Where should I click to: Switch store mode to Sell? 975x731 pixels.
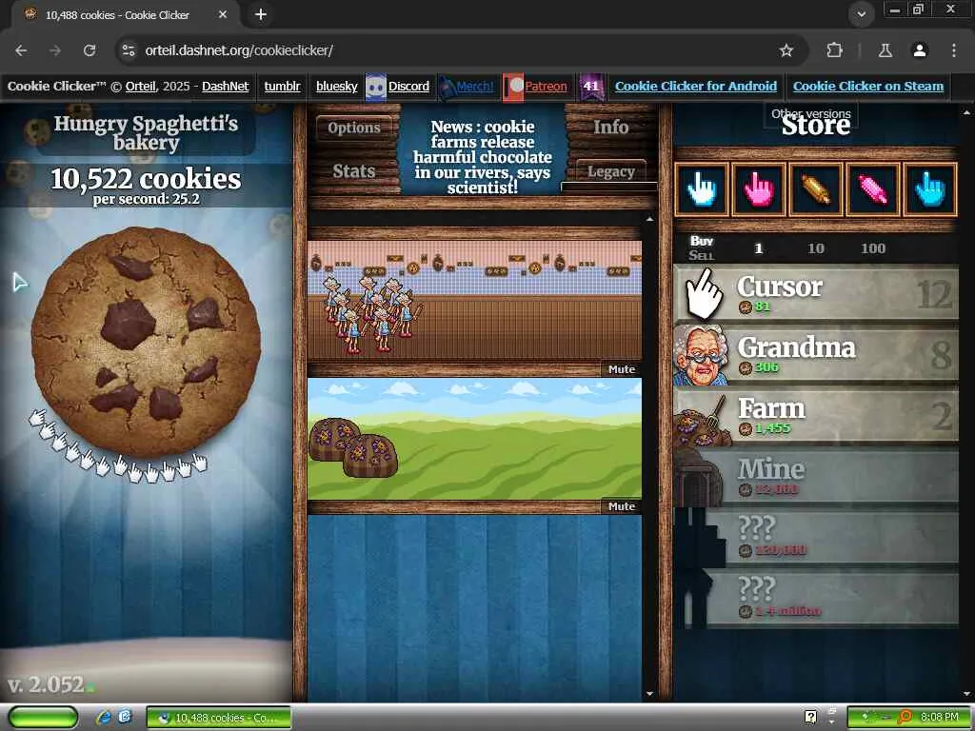pos(702,255)
